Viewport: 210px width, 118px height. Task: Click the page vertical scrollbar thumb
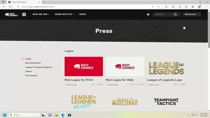click(x=209, y=30)
